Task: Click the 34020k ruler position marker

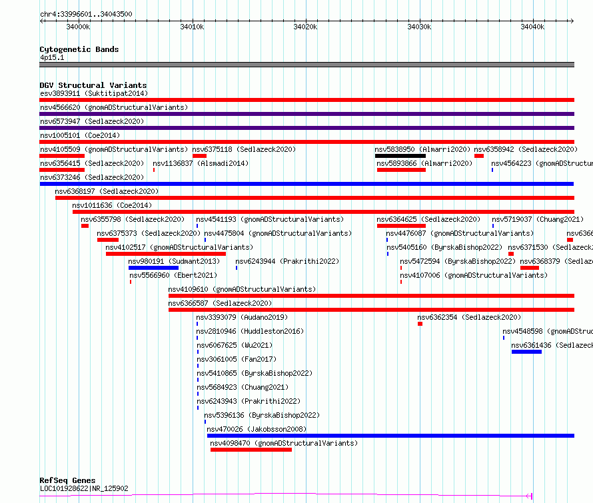Action: pos(306,27)
